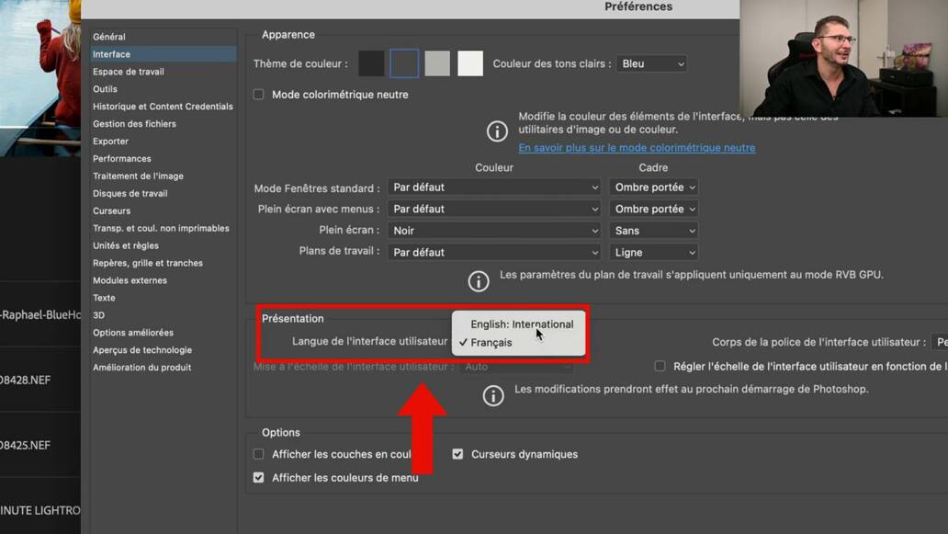Screen dimensions: 948x534
Task: Select 'Performances' in the preferences sidebar
Action: 120,158
